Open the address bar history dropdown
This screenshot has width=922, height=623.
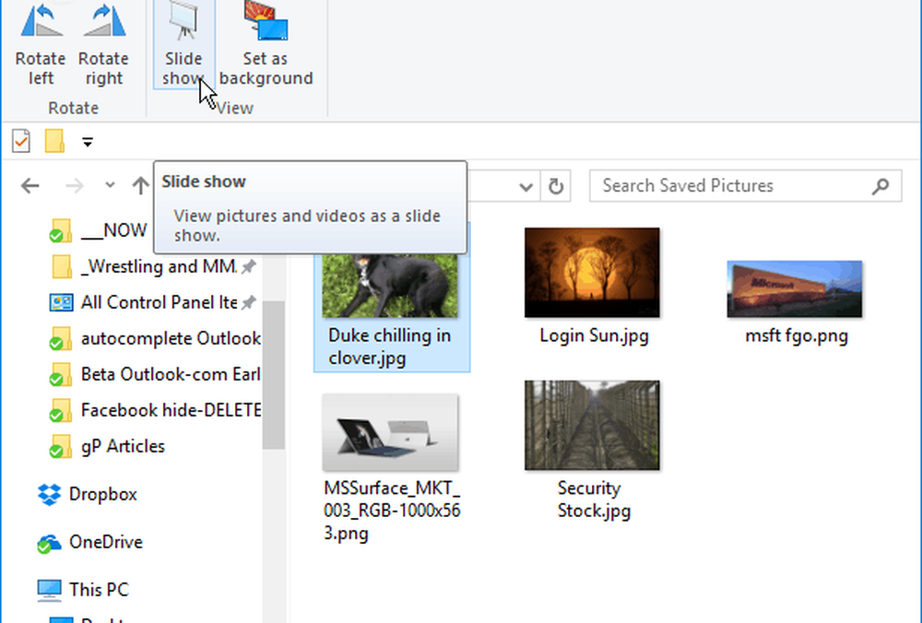pos(526,186)
